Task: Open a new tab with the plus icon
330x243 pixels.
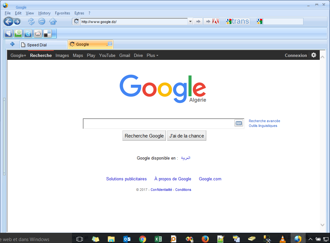Action: tap(12, 44)
